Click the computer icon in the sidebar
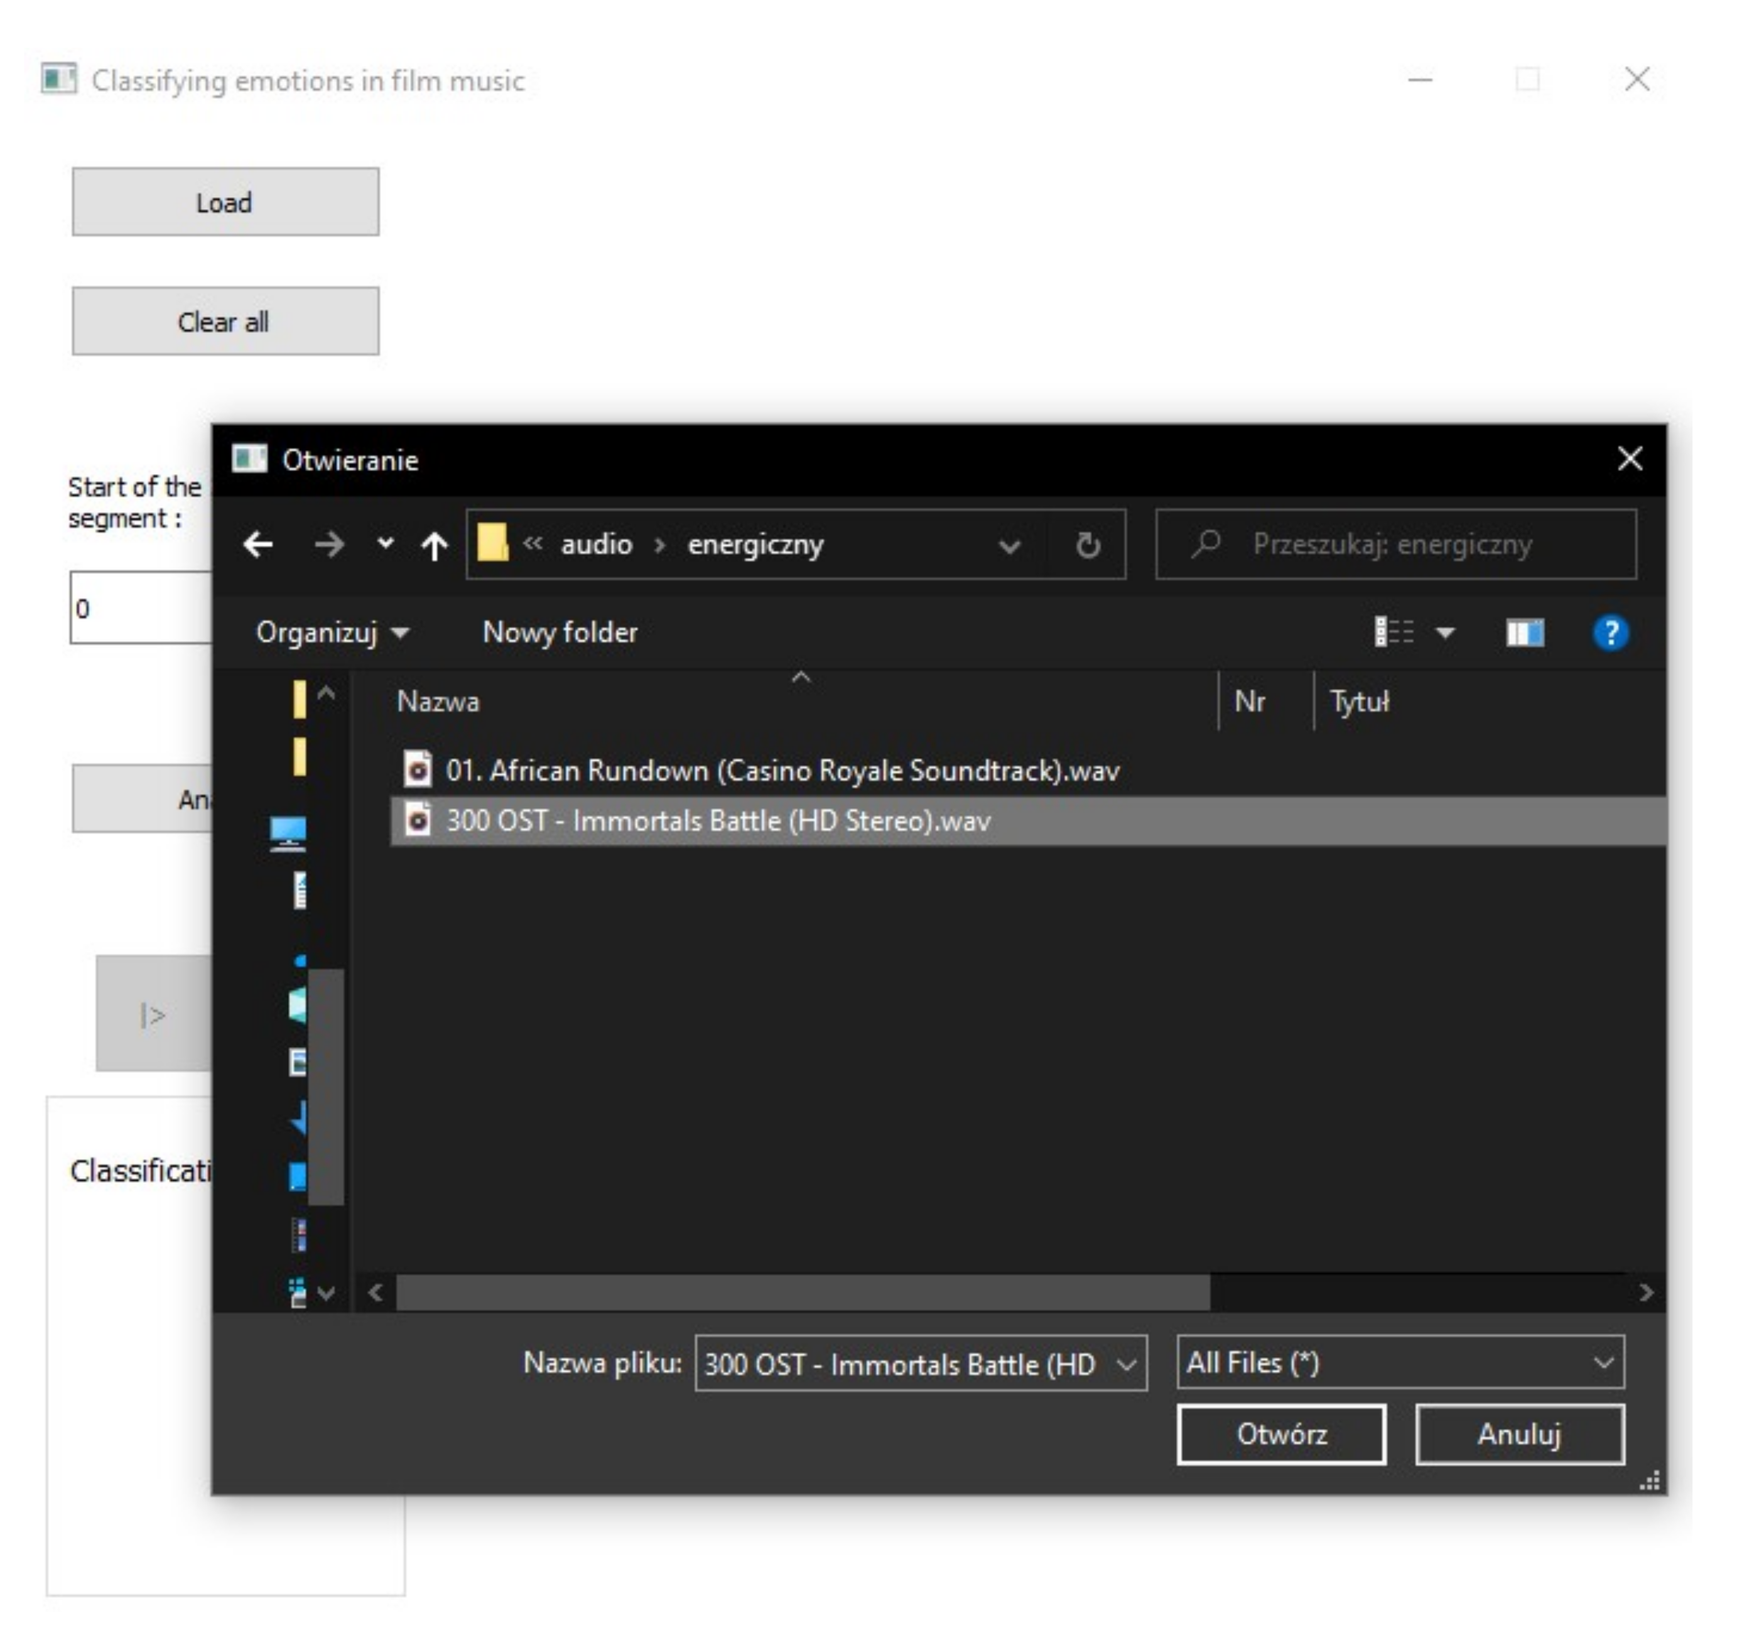The width and height of the screenshot is (1737, 1628). [288, 832]
